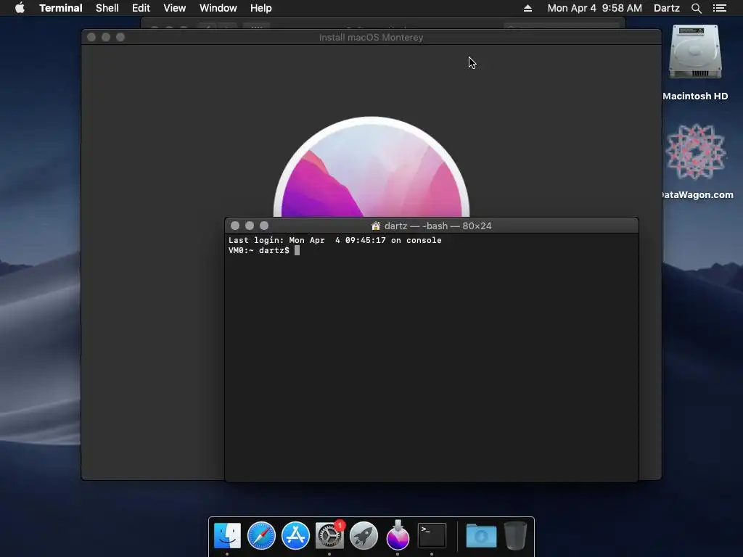The image size is (743, 557).
Task: Open the Edit menu
Action: (x=141, y=8)
